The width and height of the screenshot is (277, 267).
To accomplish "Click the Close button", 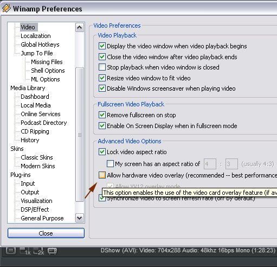I will (46, 233).
